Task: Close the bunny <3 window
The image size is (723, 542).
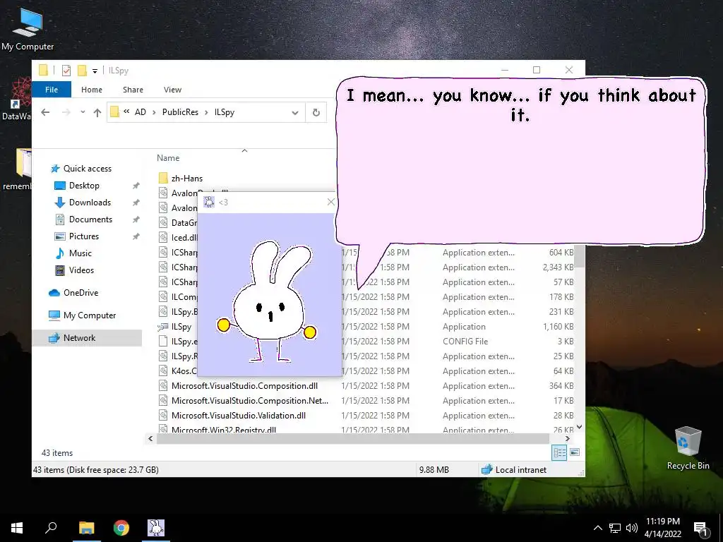Action: pyautogui.click(x=330, y=202)
